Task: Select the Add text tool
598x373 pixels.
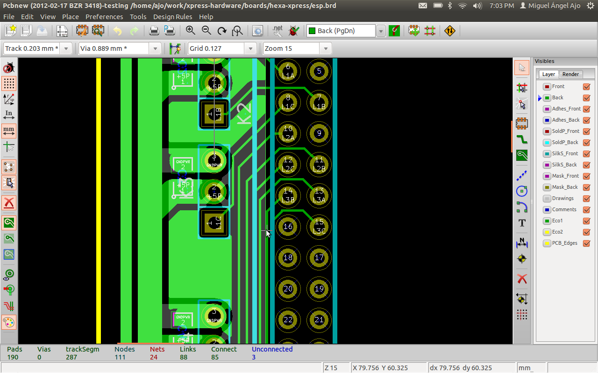Action: point(522,223)
